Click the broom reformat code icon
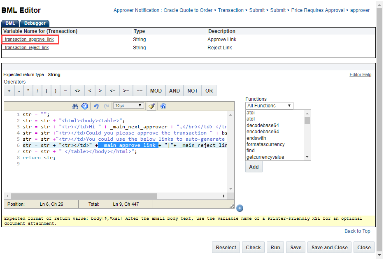 [151, 106]
